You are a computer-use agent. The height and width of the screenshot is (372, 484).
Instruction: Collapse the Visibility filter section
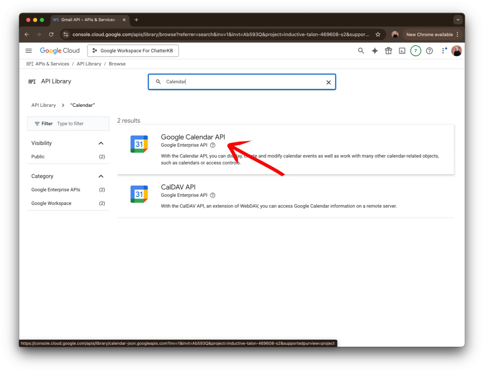(101, 143)
